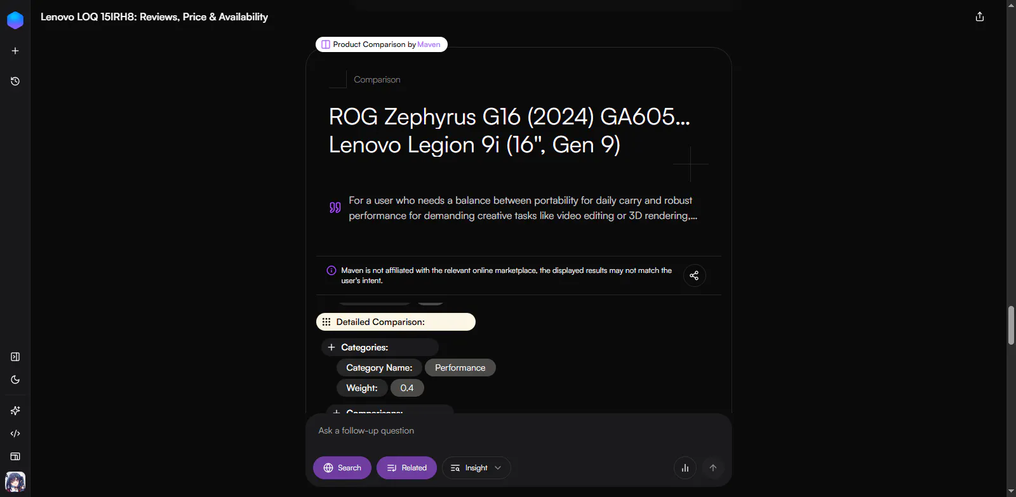Click the ROG Zephyrus G16 title
Viewport: 1016px width, 497px height.
[509, 117]
